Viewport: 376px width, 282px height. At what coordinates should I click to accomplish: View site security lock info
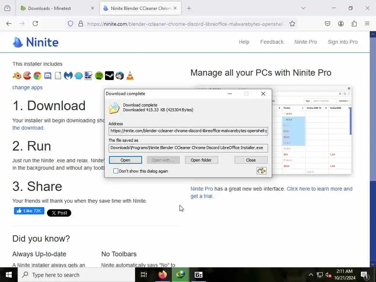[81, 23]
